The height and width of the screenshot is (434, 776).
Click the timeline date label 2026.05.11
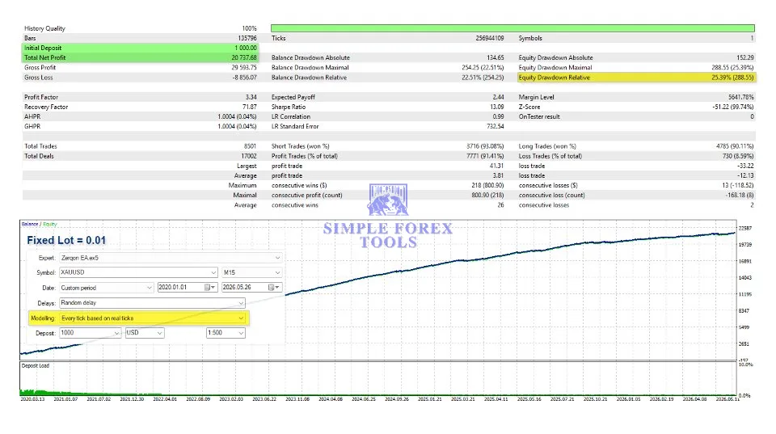click(x=727, y=399)
